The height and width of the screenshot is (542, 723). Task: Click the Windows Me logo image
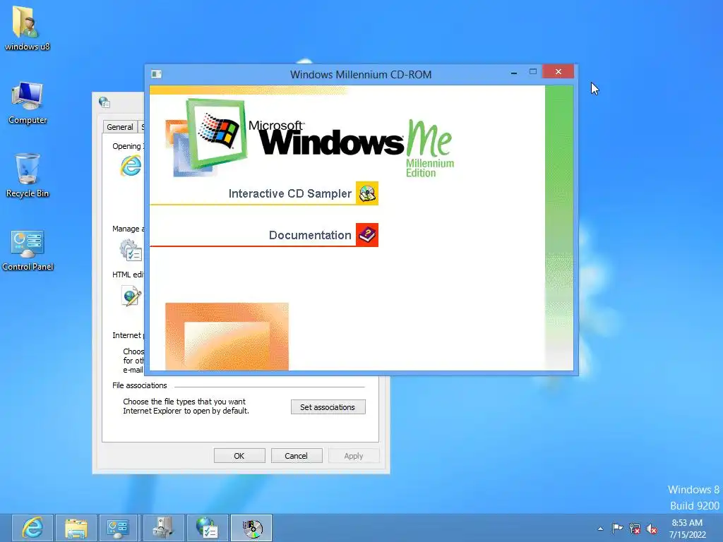[309, 138]
